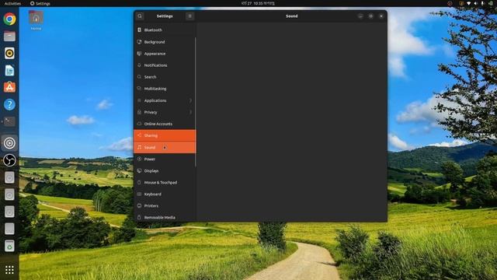This screenshot has width=497, height=280.
Task: Open Displays settings
Action: coord(165,171)
